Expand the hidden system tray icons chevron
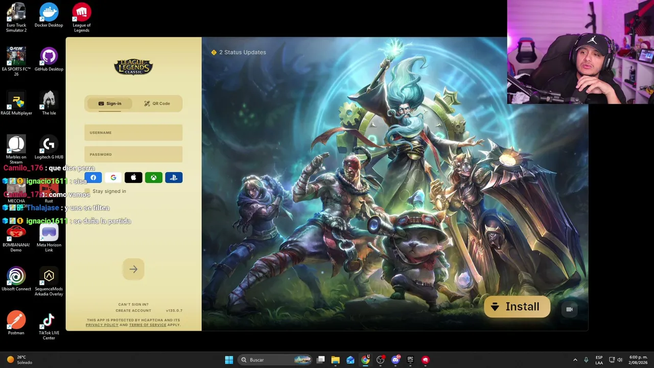Screen dimensions: 654x368 [x=575, y=360]
